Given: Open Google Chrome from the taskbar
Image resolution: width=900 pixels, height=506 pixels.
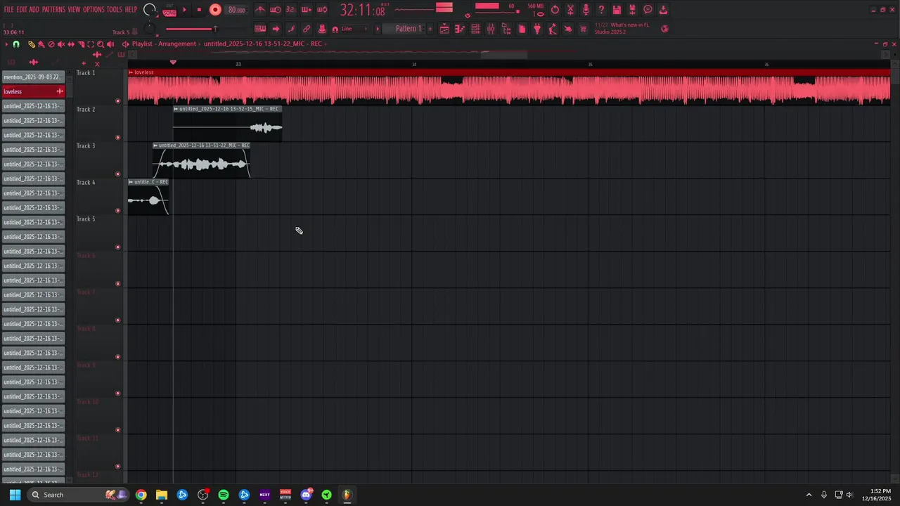Looking at the screenshot, I should point(141,495).
